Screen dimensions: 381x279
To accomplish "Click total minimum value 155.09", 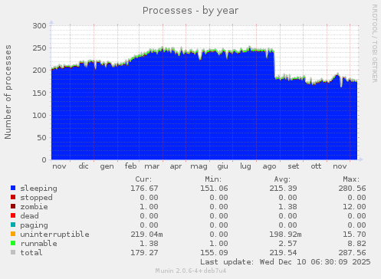I will pyautogui.click(x=214, y=253).
